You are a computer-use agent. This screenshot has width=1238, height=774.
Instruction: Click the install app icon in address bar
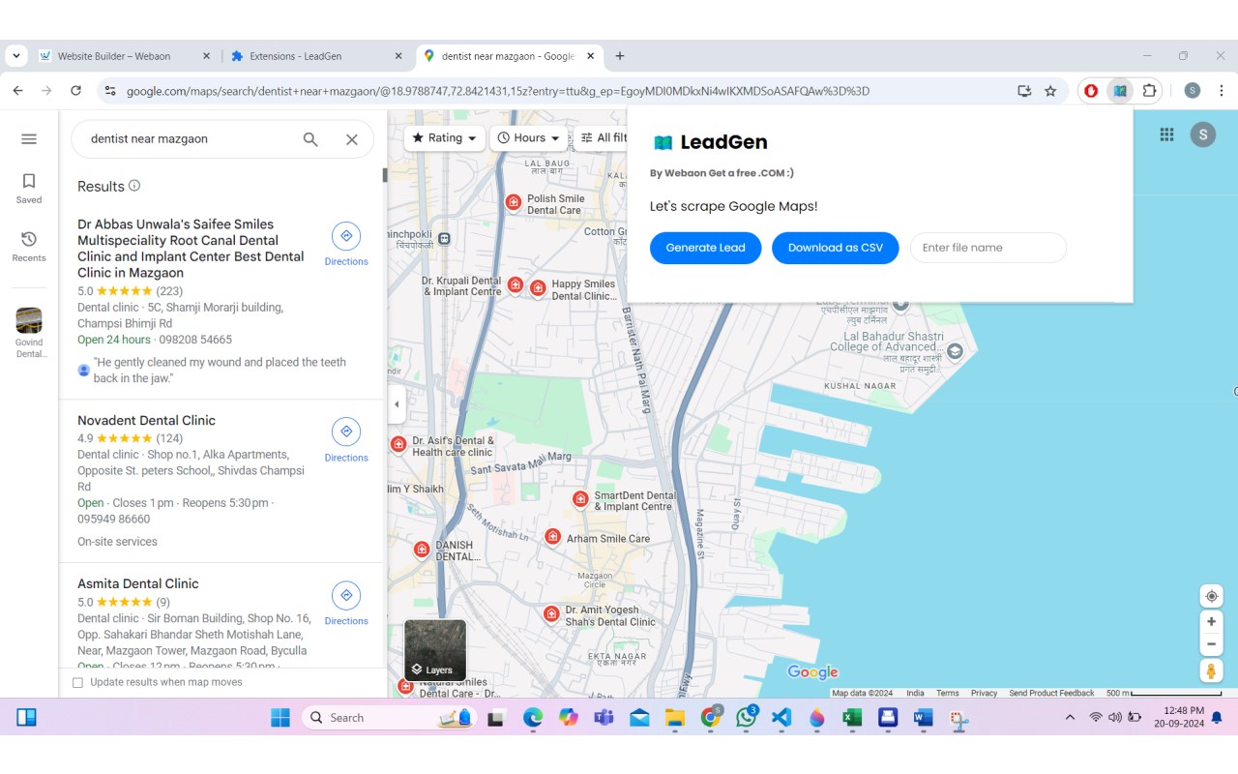tap(1024, 91)
